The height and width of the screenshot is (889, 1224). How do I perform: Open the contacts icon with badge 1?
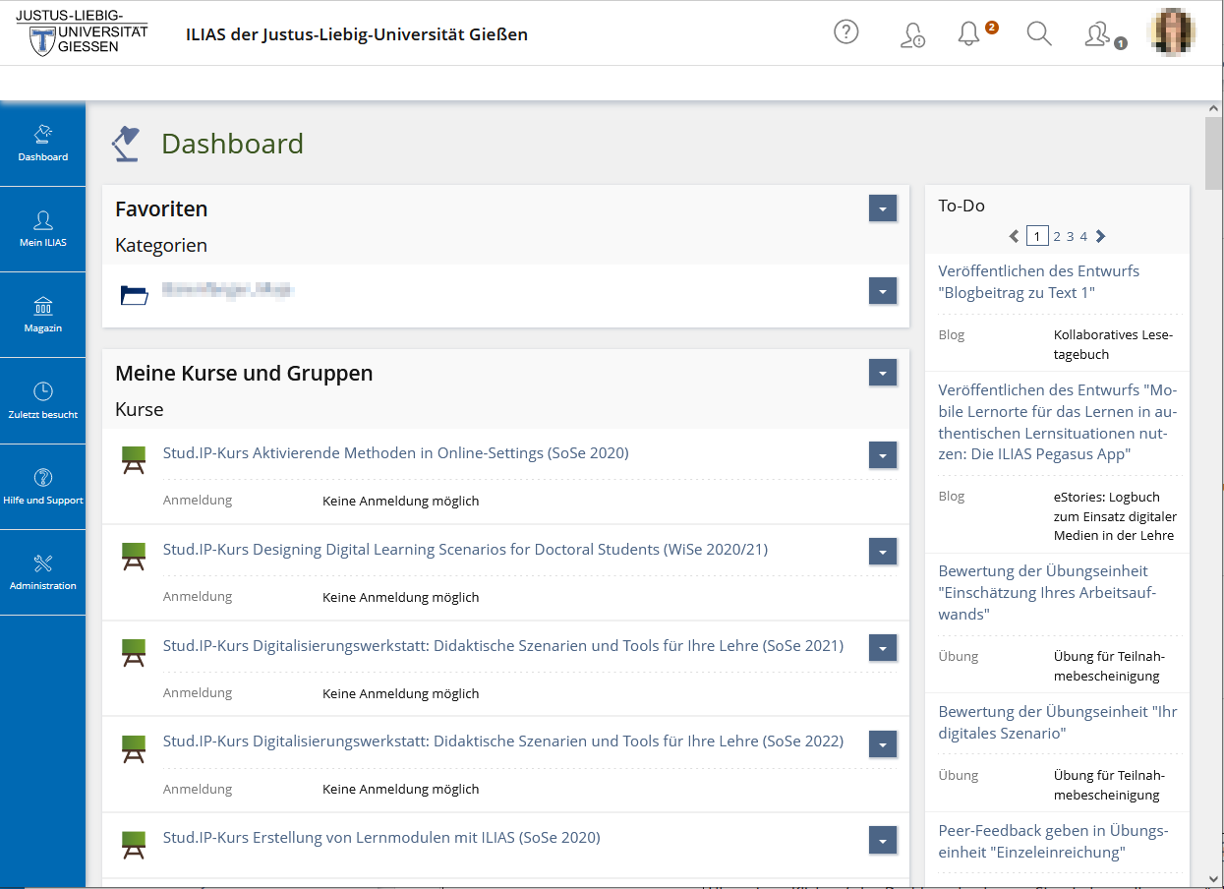click(x=1097, y=34)
